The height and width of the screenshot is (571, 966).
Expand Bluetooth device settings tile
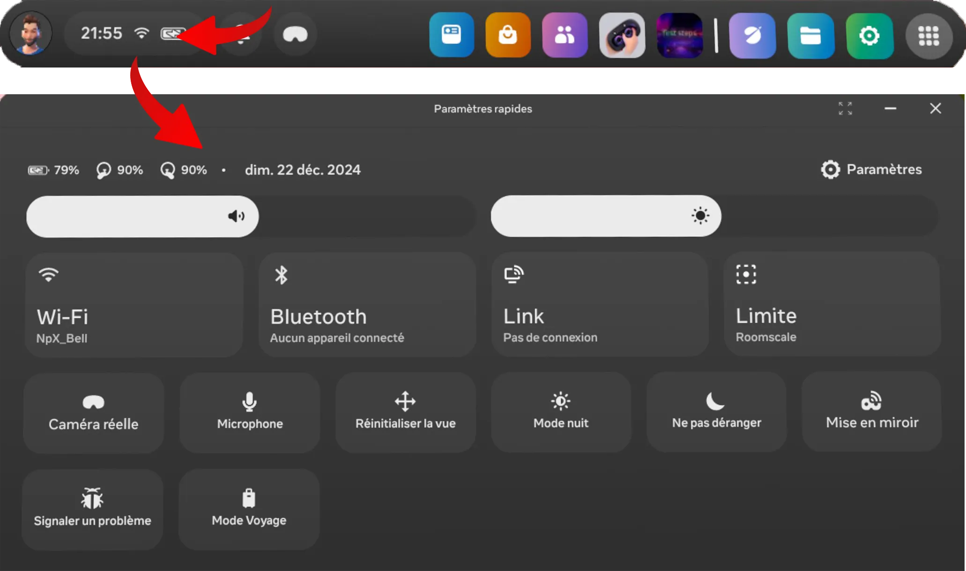(367, 305)
